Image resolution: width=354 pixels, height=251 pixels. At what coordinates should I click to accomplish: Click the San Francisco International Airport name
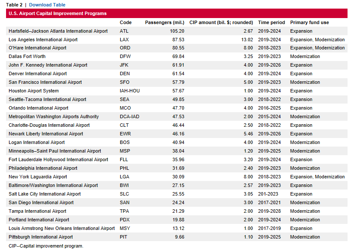point(45,82)
